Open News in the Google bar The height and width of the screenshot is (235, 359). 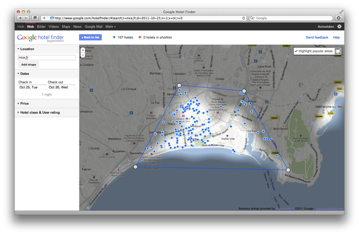point(77,26)
